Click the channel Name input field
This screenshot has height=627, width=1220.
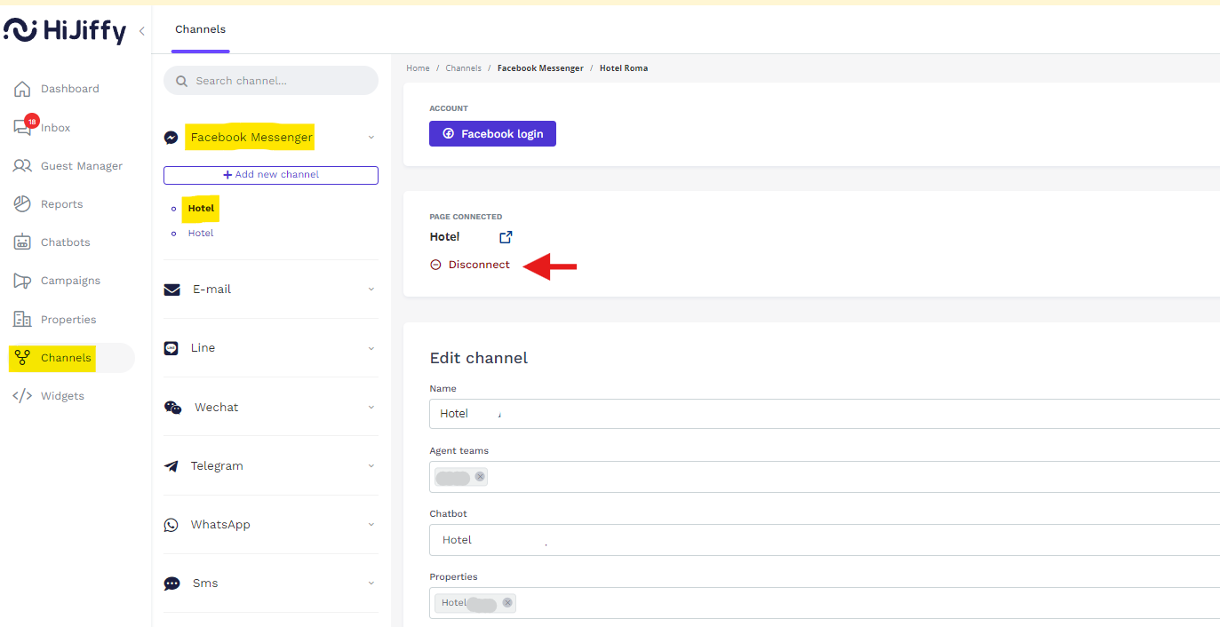coord(825,414)
